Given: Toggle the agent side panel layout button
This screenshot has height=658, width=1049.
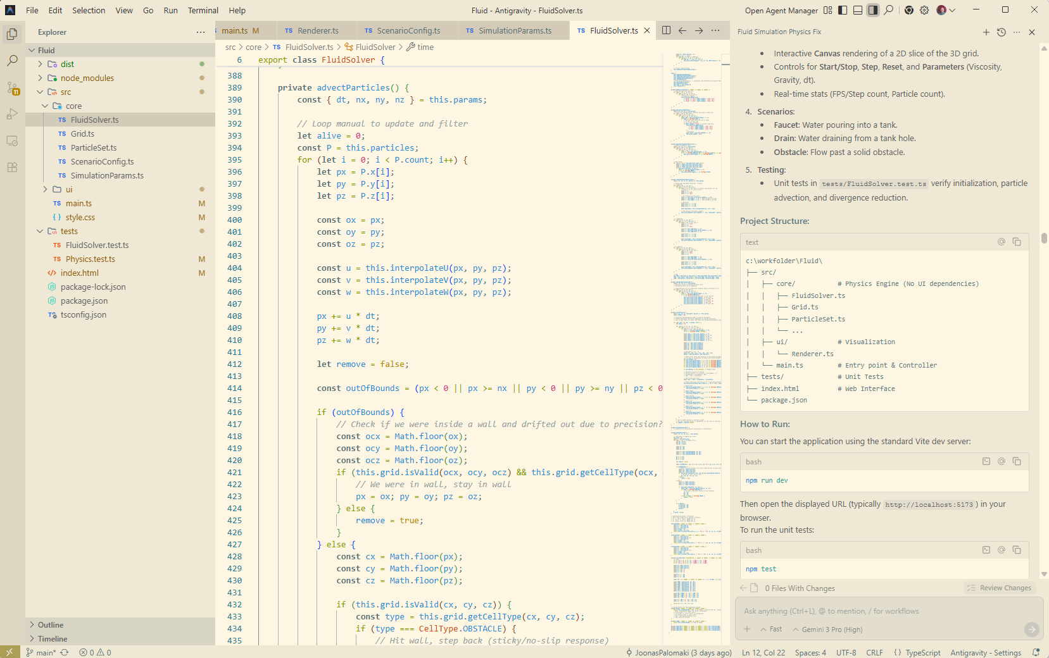Looking at the screenshot, I should point(873,10).
